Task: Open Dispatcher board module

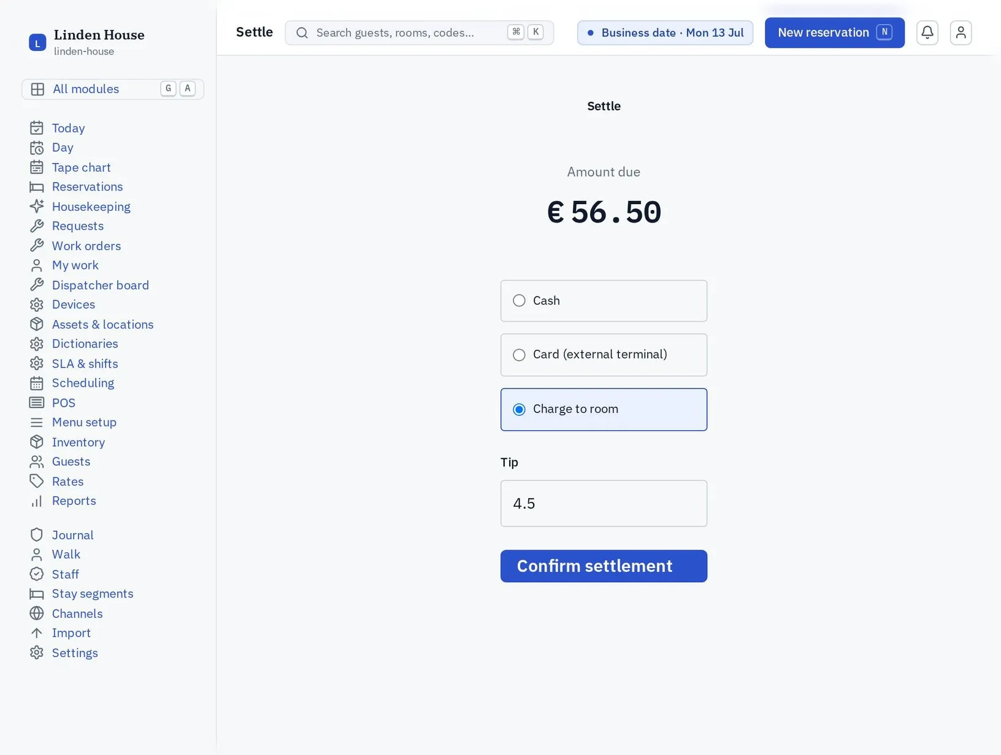Action: 101,285
